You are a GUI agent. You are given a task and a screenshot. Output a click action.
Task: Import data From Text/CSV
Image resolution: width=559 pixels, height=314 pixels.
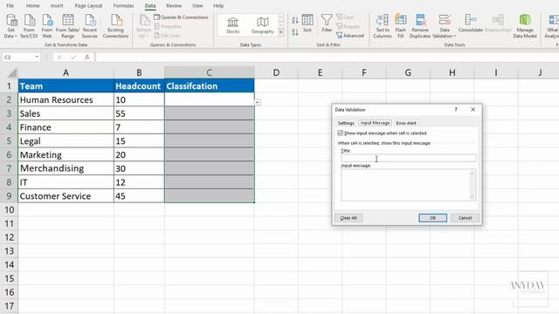pyautogui.click(x=29, y=26)
